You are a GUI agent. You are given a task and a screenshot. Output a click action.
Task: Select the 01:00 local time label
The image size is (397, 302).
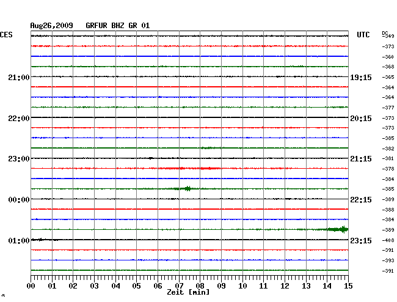19,240
